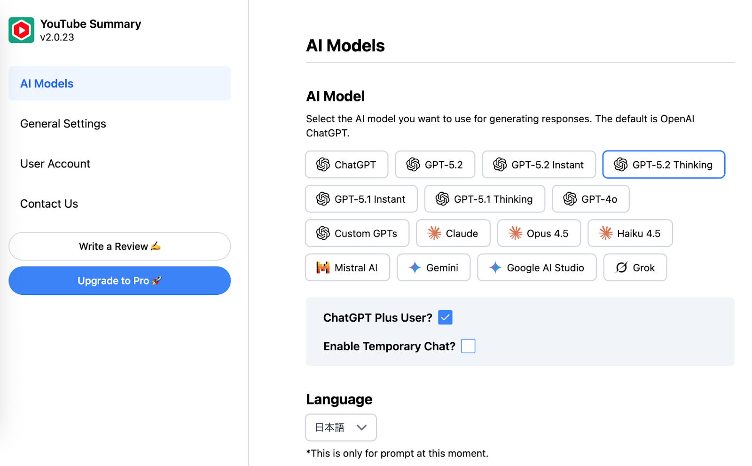Go to User Account section
The width and height of the screenshot is (752, 466).
(55, 164)
